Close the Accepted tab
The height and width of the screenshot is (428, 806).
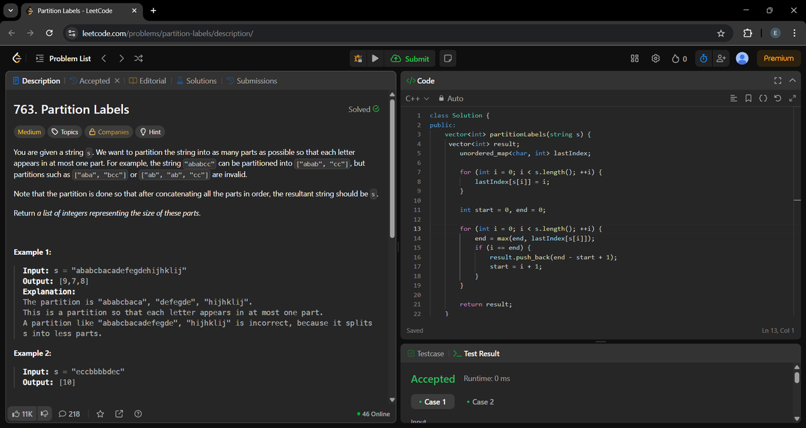pos(117,81)
